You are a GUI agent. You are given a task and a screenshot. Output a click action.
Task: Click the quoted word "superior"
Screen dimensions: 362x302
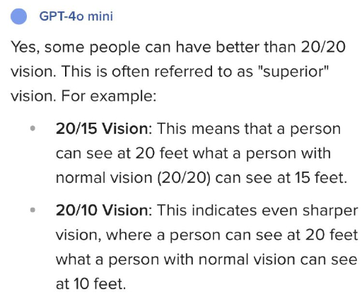point(293,72)
